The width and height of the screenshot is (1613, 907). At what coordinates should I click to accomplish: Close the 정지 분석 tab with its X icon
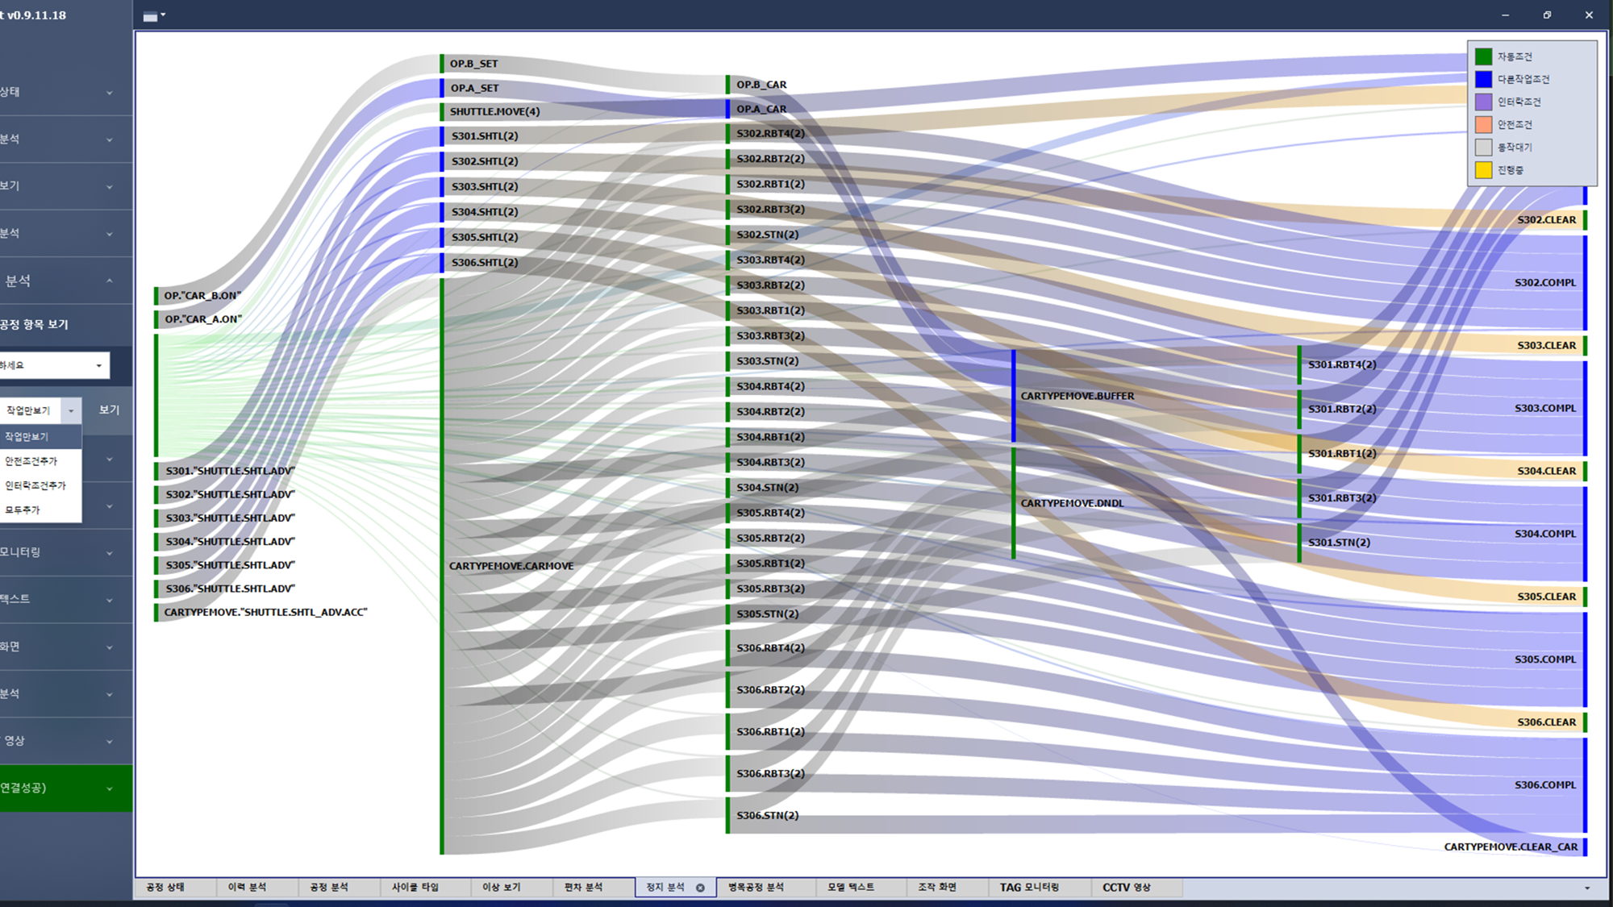700,888
